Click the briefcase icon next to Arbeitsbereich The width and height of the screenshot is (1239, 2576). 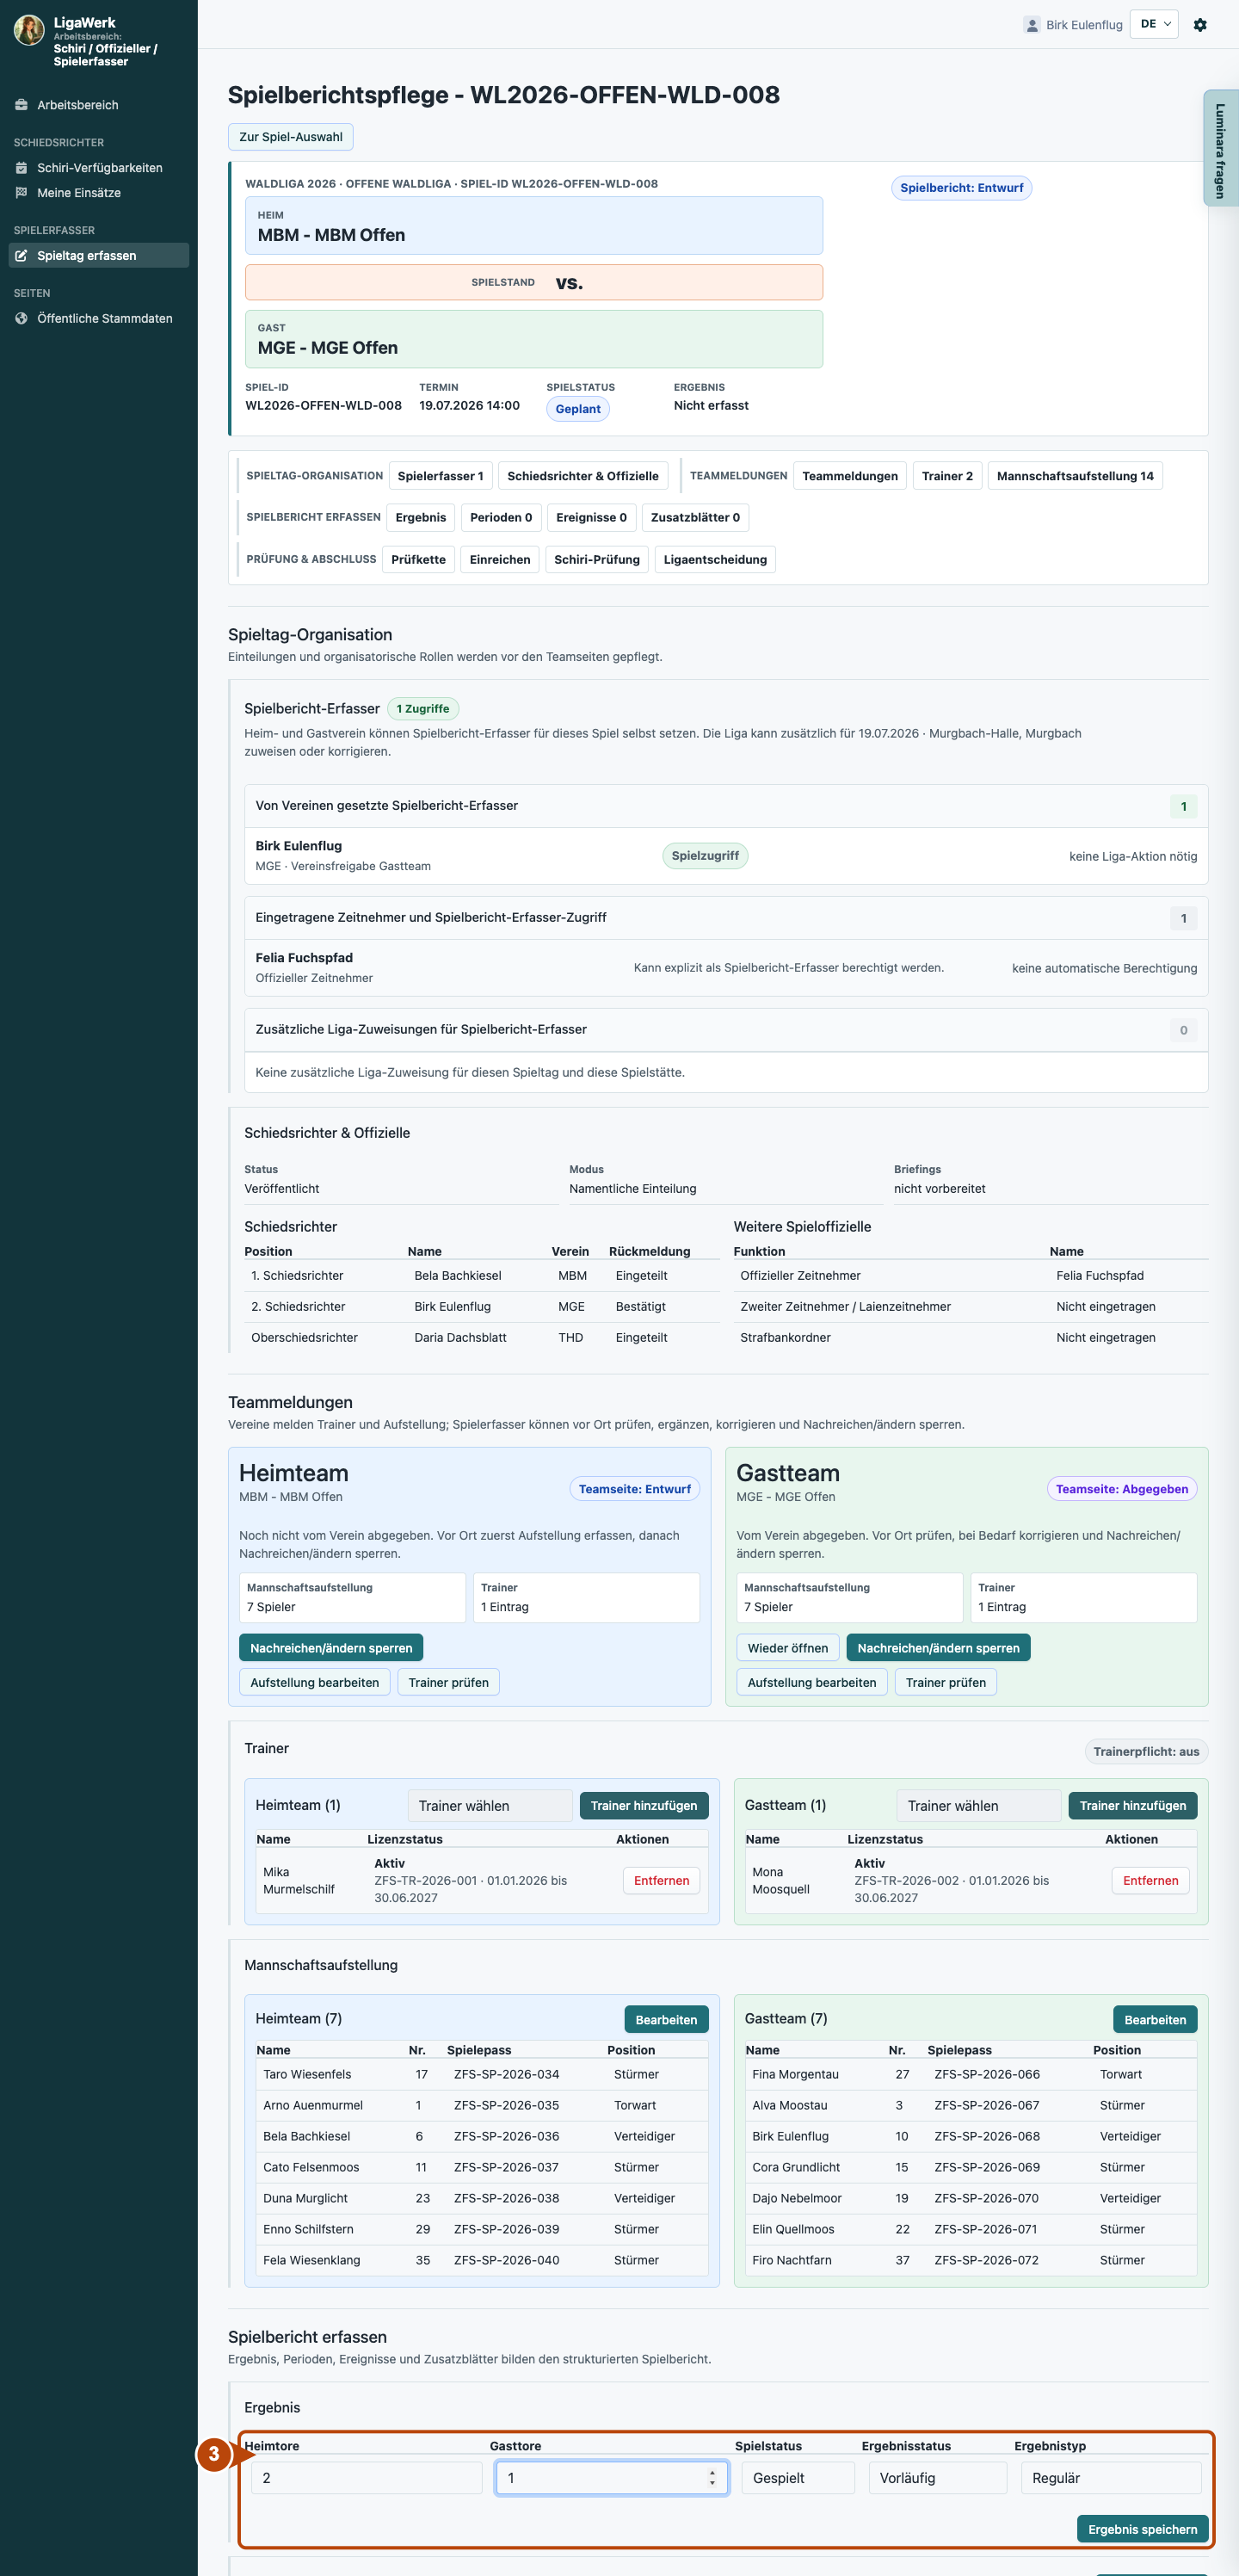pyautogui.click(x=21, y=105)
